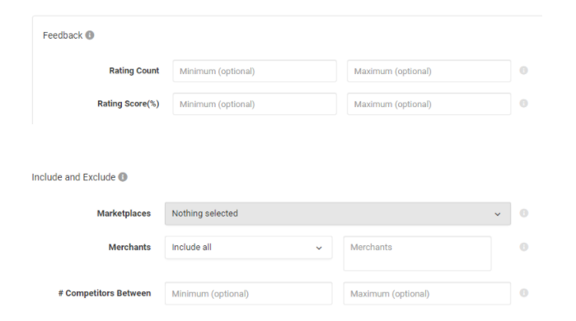Click the info icon beside Rating Score row

pyautogui.click(x=523, y=104)
